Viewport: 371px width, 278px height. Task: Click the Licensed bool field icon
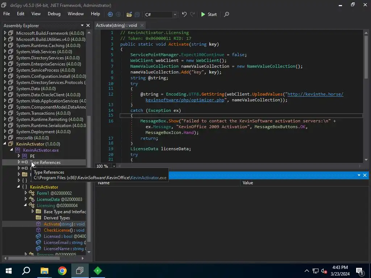coord(38,236)
